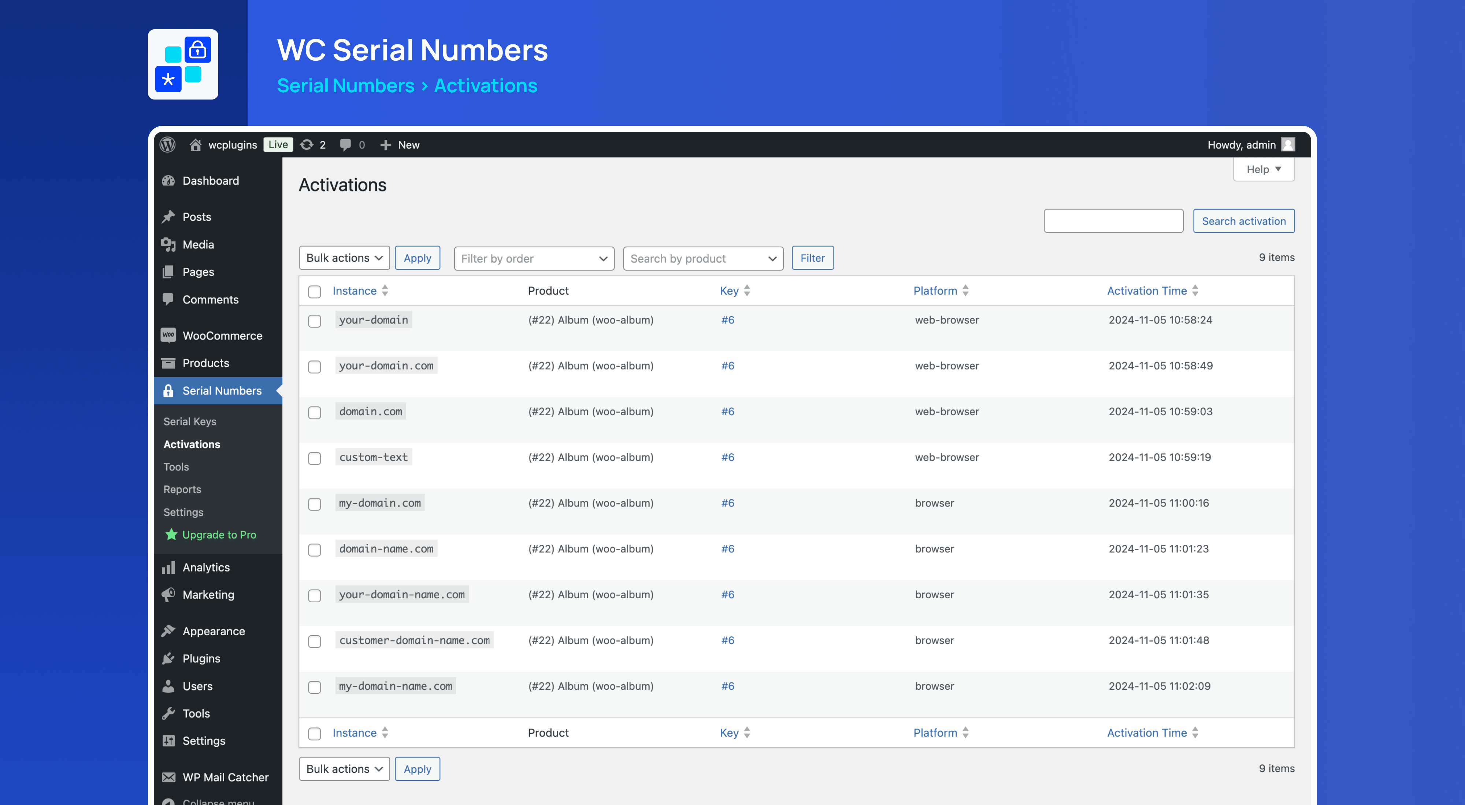
Task: Check the my-domain.com row checkbox
Action: (x=315, y=504)
